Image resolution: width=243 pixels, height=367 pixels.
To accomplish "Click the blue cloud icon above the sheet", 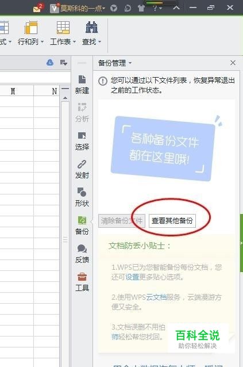I will tap(50, 63).
